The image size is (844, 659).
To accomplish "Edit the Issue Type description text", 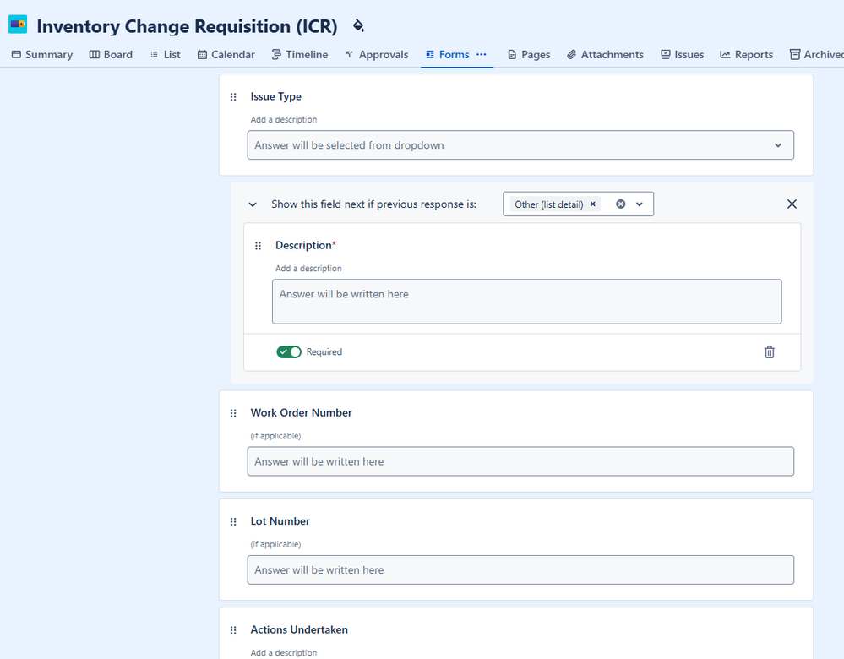I will point(284,119).
